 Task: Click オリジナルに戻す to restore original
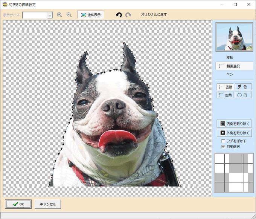(154, 15)
